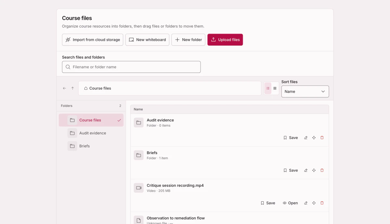
Task: Select Audit evidence in the Folders sidebar
Action: coord(91,133)
